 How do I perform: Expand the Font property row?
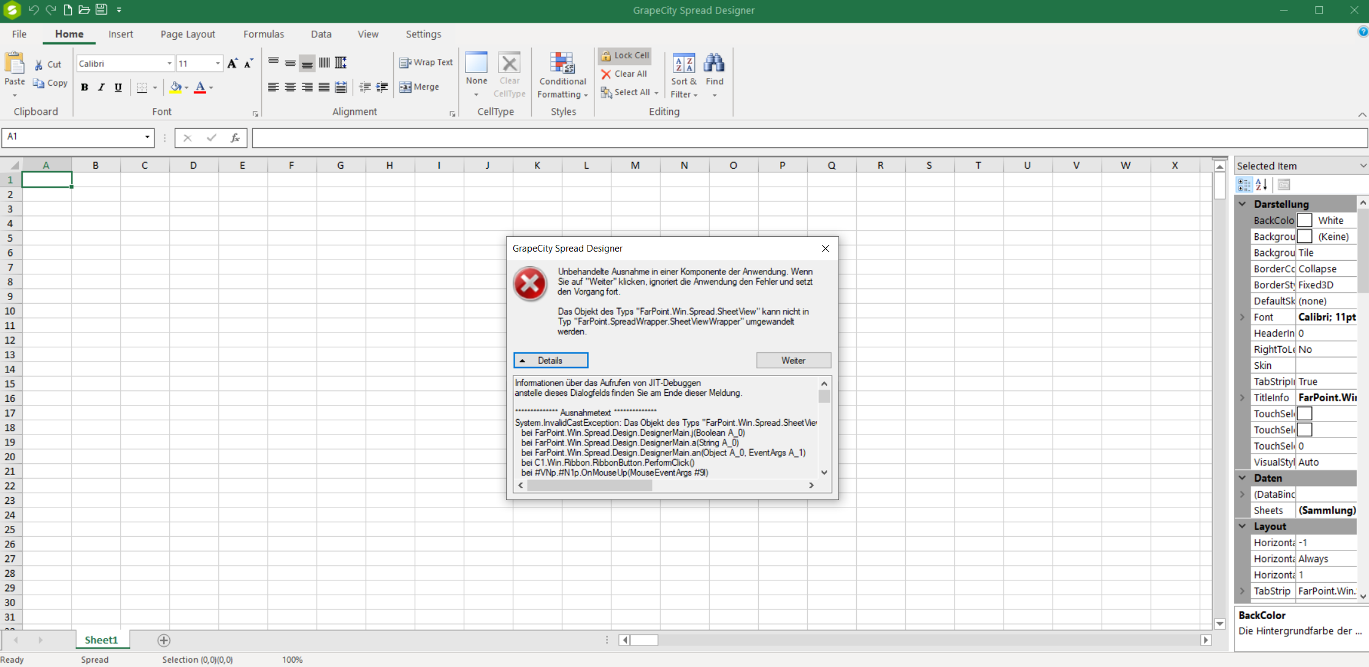[1243, 317]
